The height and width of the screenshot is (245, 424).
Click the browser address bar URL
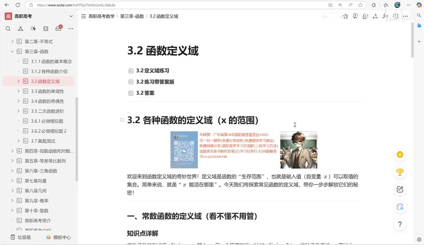pos(76,5)
